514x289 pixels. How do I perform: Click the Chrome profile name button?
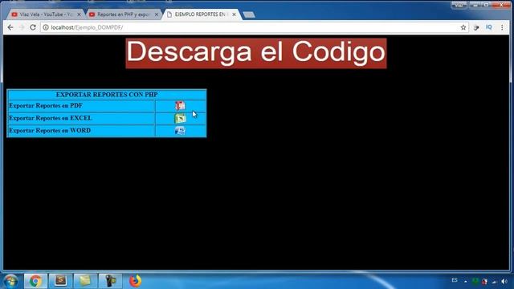[x=459, y=5]
